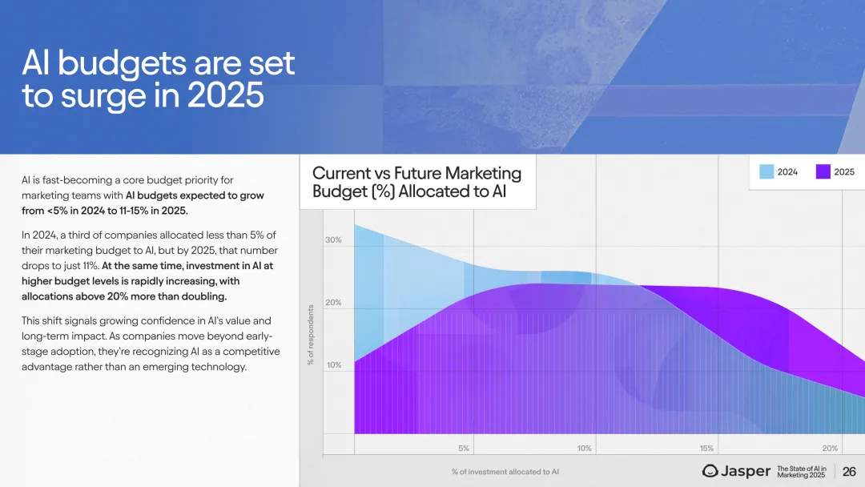Click chart title 'Current vs Future Marketing Budget'

[416, 182]
